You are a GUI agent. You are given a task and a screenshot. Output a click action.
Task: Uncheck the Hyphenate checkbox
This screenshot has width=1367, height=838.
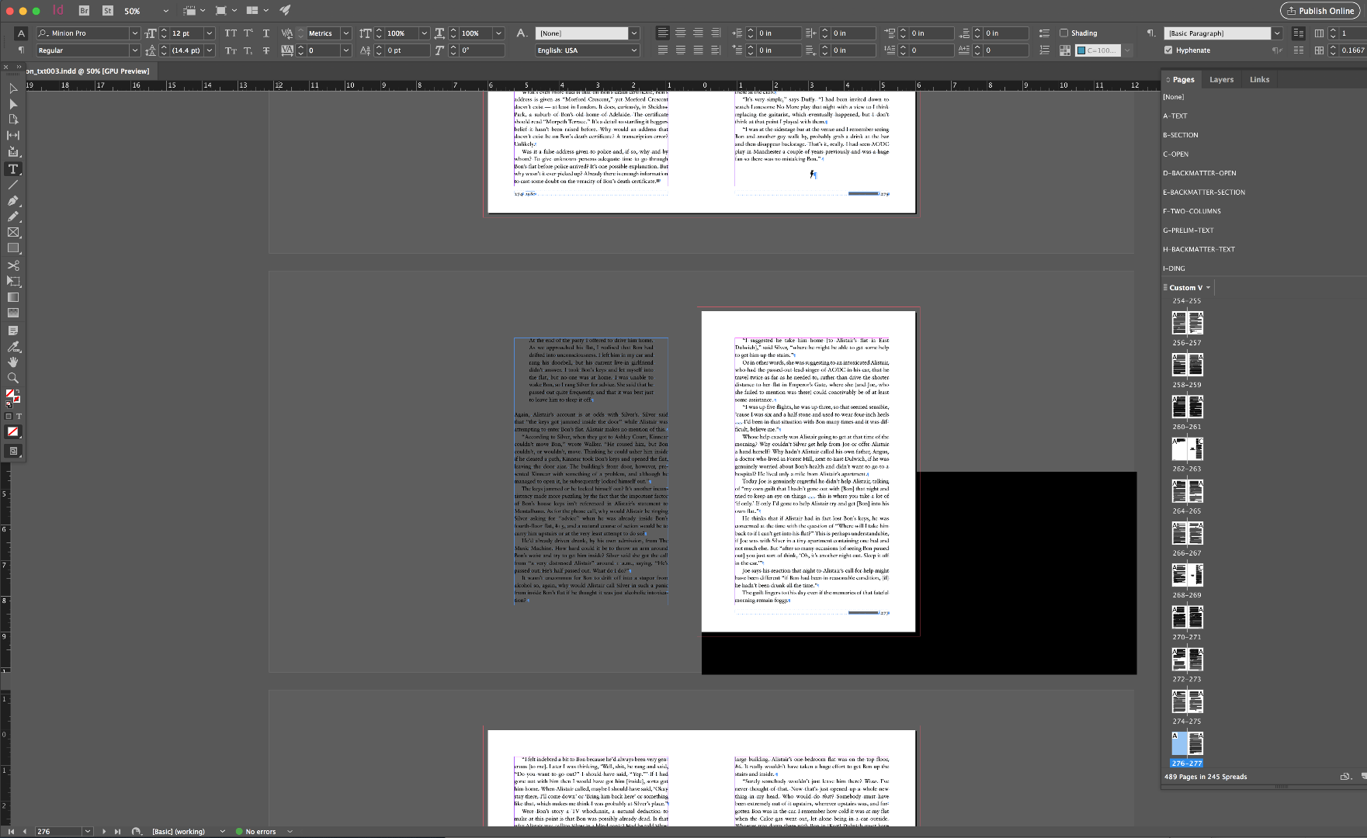(1168, 50)
